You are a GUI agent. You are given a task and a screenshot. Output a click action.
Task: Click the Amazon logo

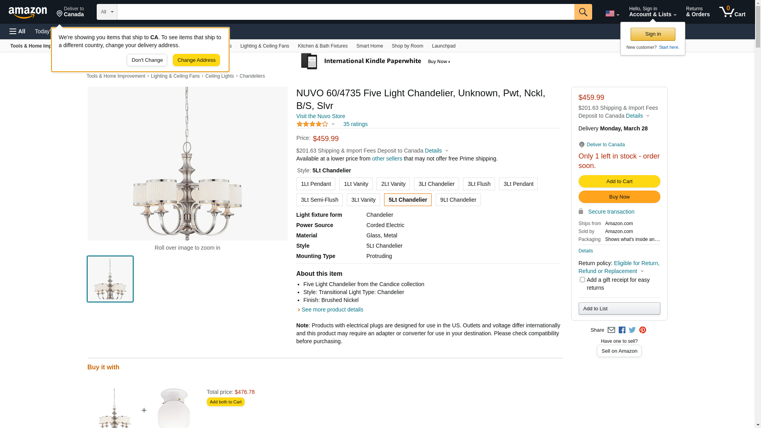point(28,12)
